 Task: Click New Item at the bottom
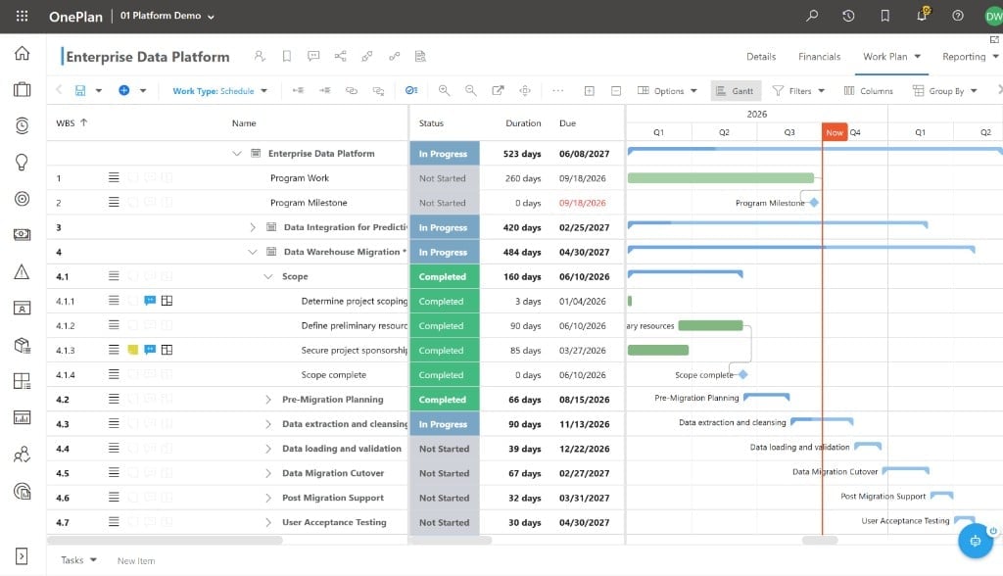[x=136, y=560]
